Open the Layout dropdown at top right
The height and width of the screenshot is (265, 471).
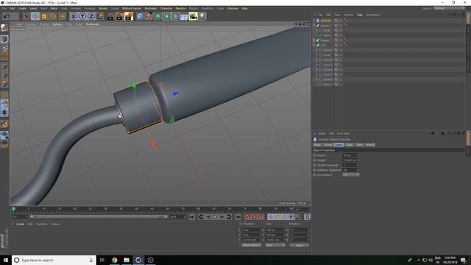(x=450, y=8)
